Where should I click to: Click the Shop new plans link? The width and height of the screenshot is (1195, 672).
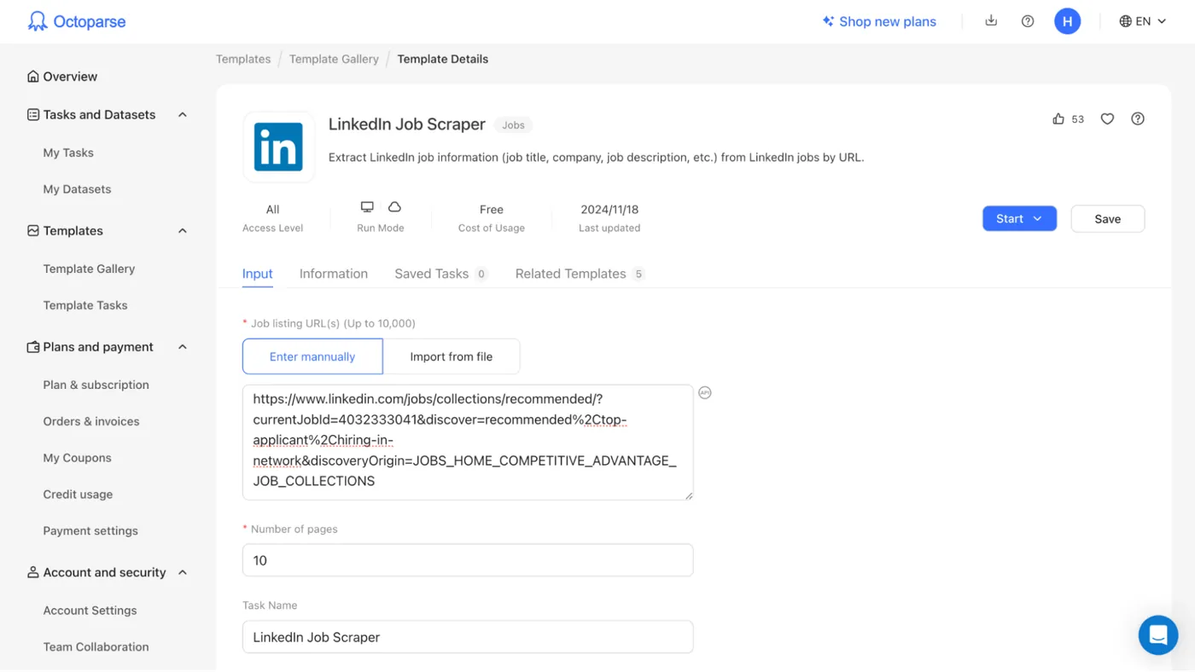pyautogui.click(x=888, y=21)
